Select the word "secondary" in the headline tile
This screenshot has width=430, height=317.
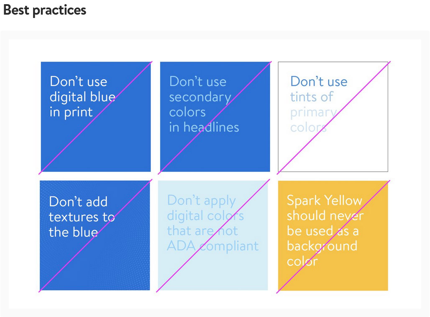[200, 97]
